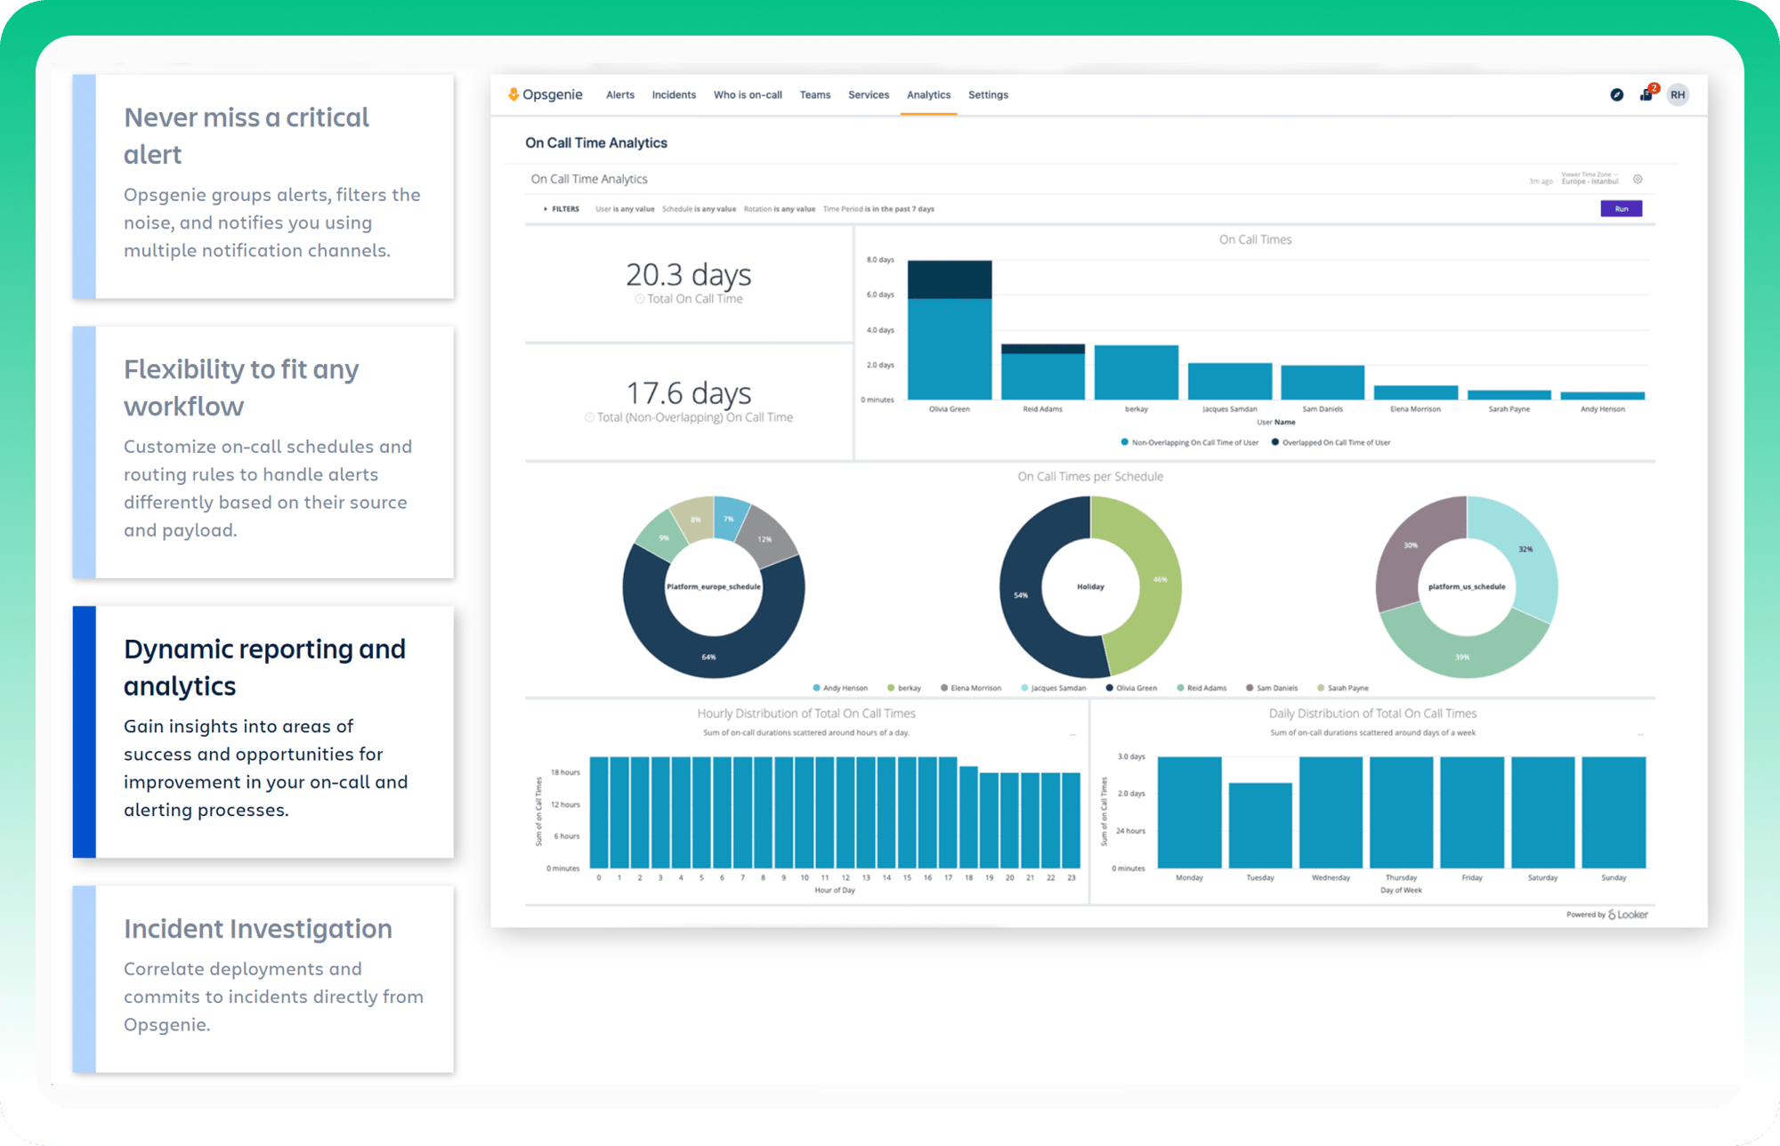Toggle Overlapped On Call Time of User legend
The width and height of the screenshot is (1780, 1146).
point(1331,442)
